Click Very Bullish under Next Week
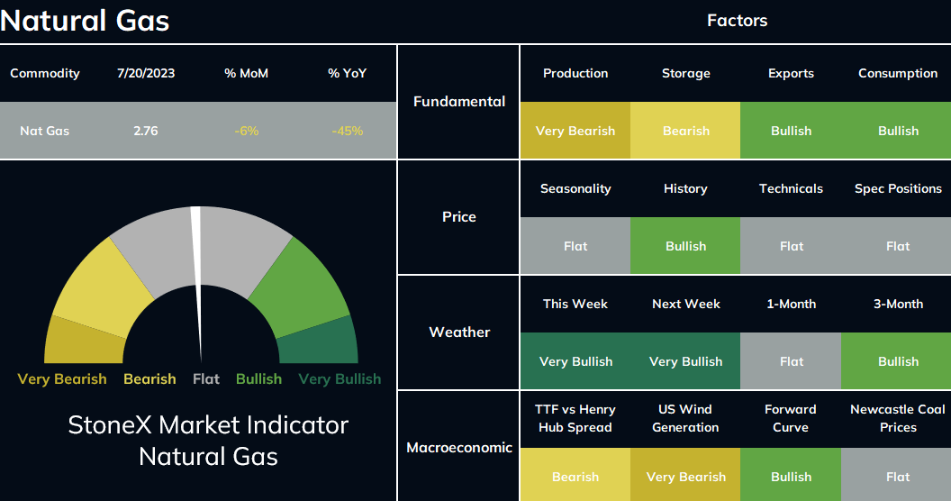Screen dimensions: 951x501 [685, 361]
